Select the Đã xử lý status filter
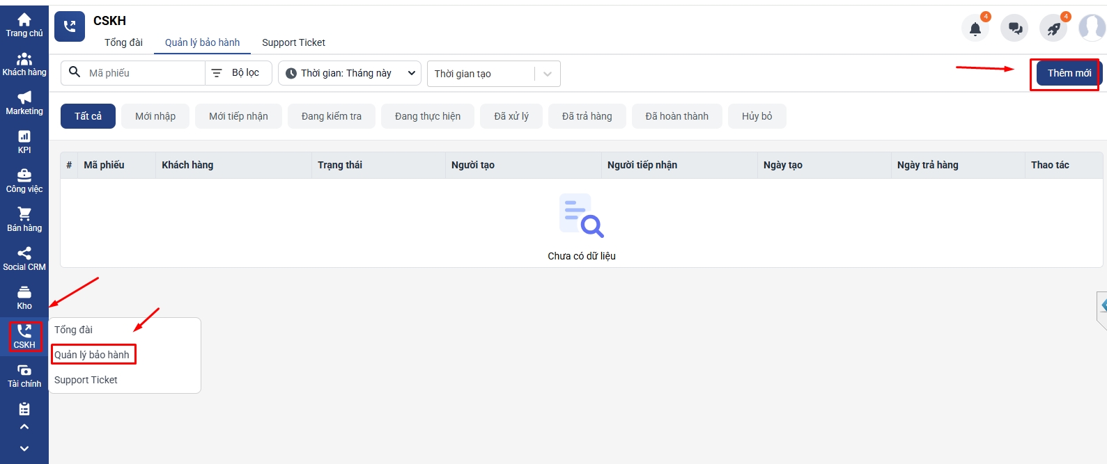Screen dimensions: 1107x464 (511, 116)
